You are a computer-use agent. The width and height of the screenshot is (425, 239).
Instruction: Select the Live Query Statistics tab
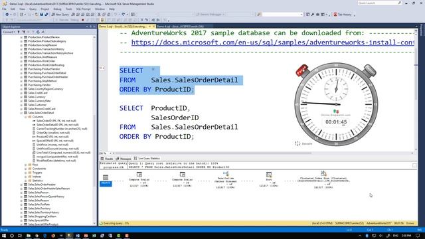click(x=147, y=158)
